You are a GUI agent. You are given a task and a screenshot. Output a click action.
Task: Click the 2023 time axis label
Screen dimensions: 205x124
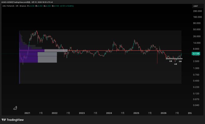point(82,113)
